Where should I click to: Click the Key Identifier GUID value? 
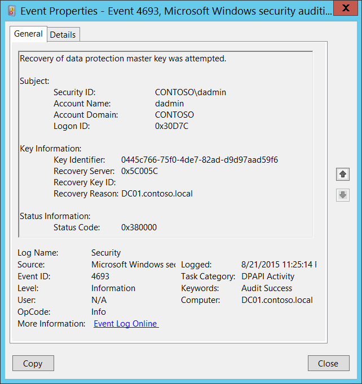point(199,160)
